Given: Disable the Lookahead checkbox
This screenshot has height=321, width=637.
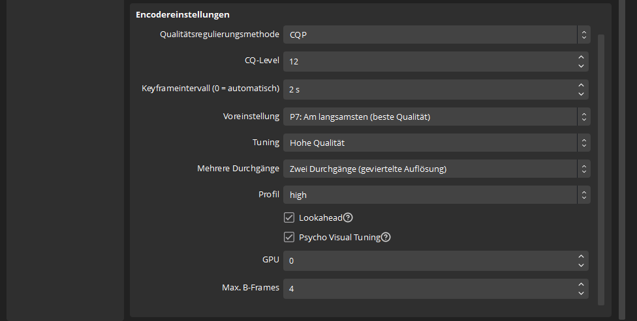Looking at the screenshot, I should tap(290, 217).
